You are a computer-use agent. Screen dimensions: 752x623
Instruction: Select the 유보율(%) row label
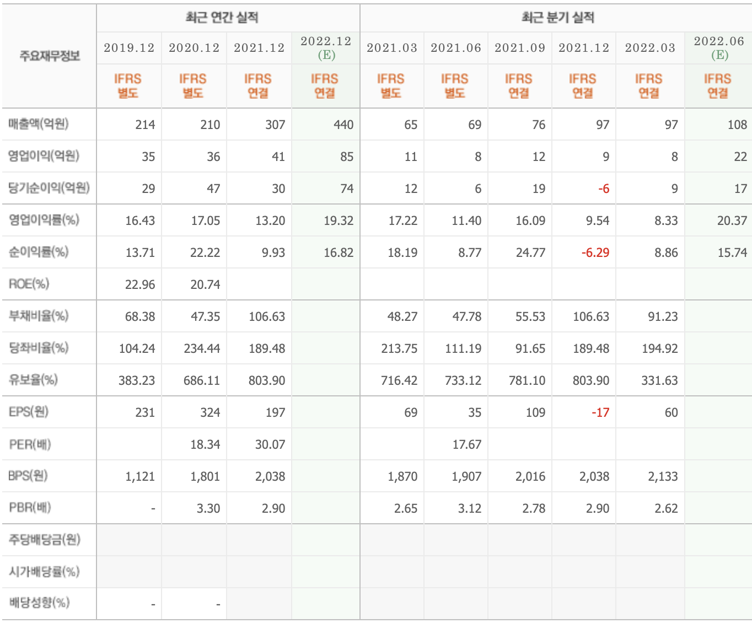point(33,380)
